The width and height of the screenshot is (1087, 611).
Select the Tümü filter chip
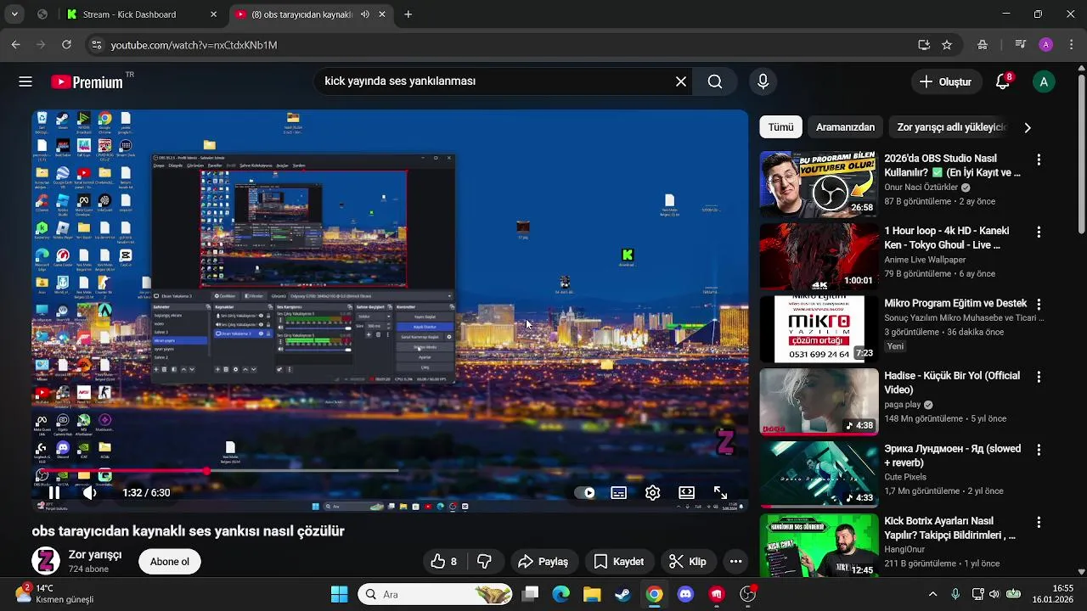780,127
